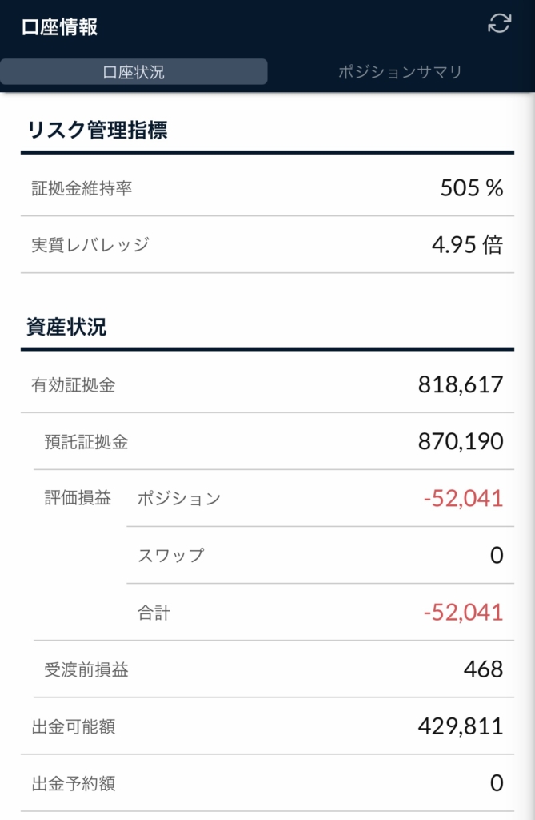Open the ポジションサマリ tab
This screenshot has height=820, width=535.
point(400,71)
